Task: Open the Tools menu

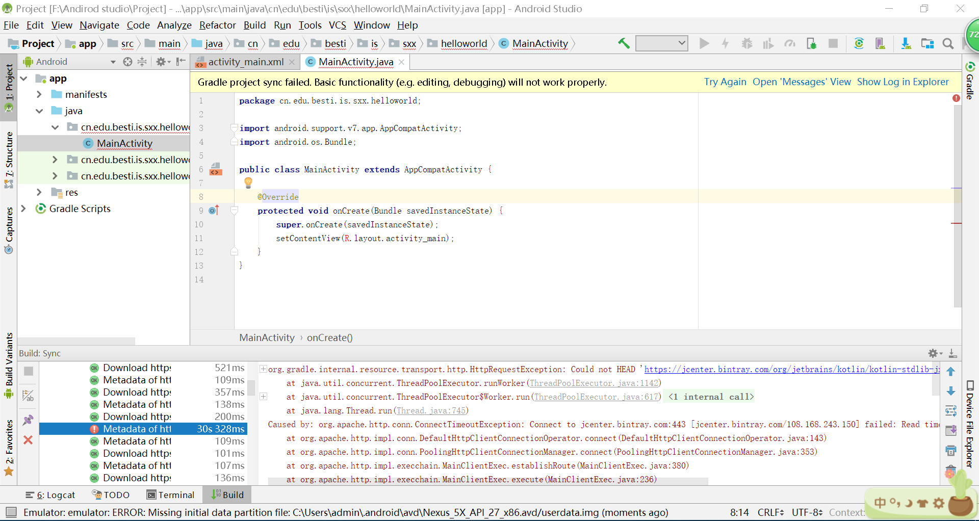Action: point(310,25)
